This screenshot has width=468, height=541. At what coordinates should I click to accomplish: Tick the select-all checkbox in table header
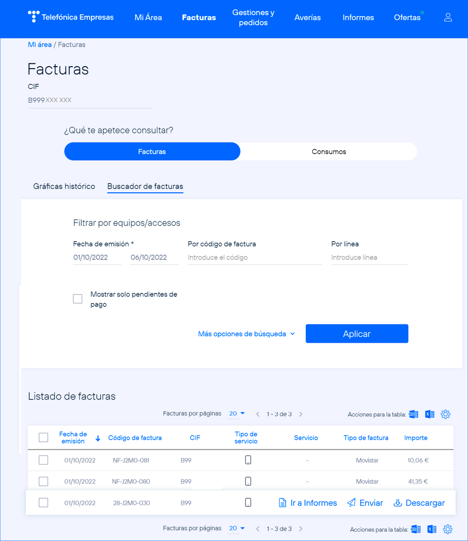pos(44,438)
